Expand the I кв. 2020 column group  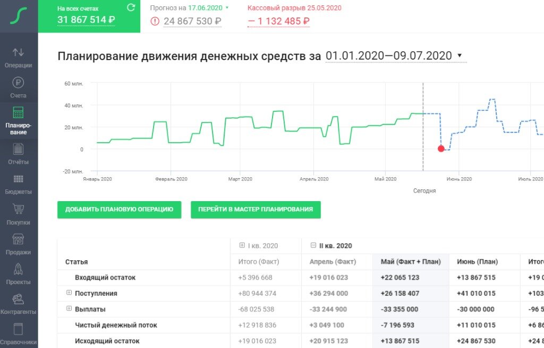coord(242,245)
